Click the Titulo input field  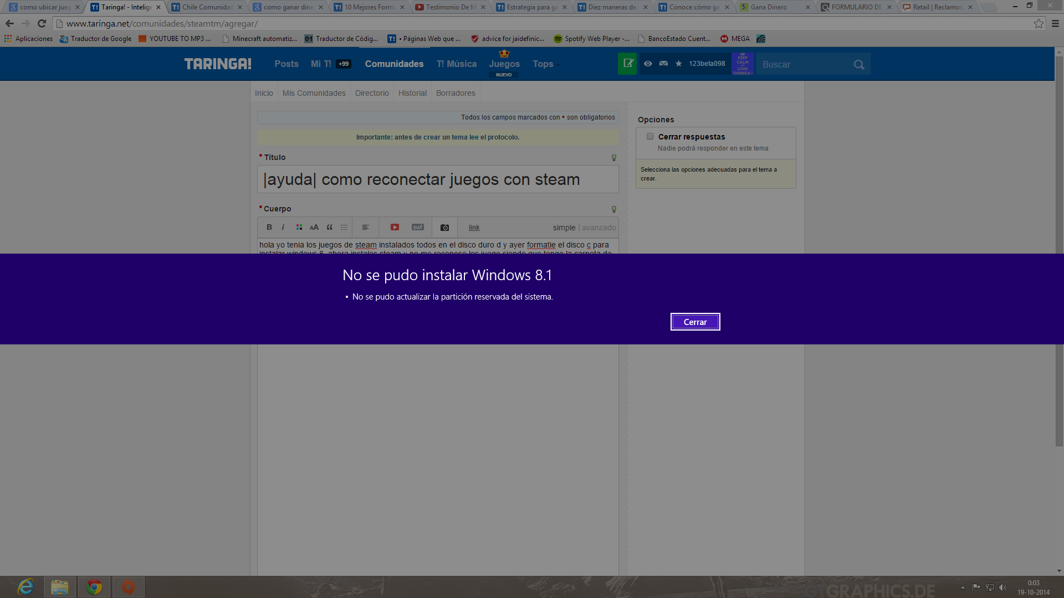(438, 179)
